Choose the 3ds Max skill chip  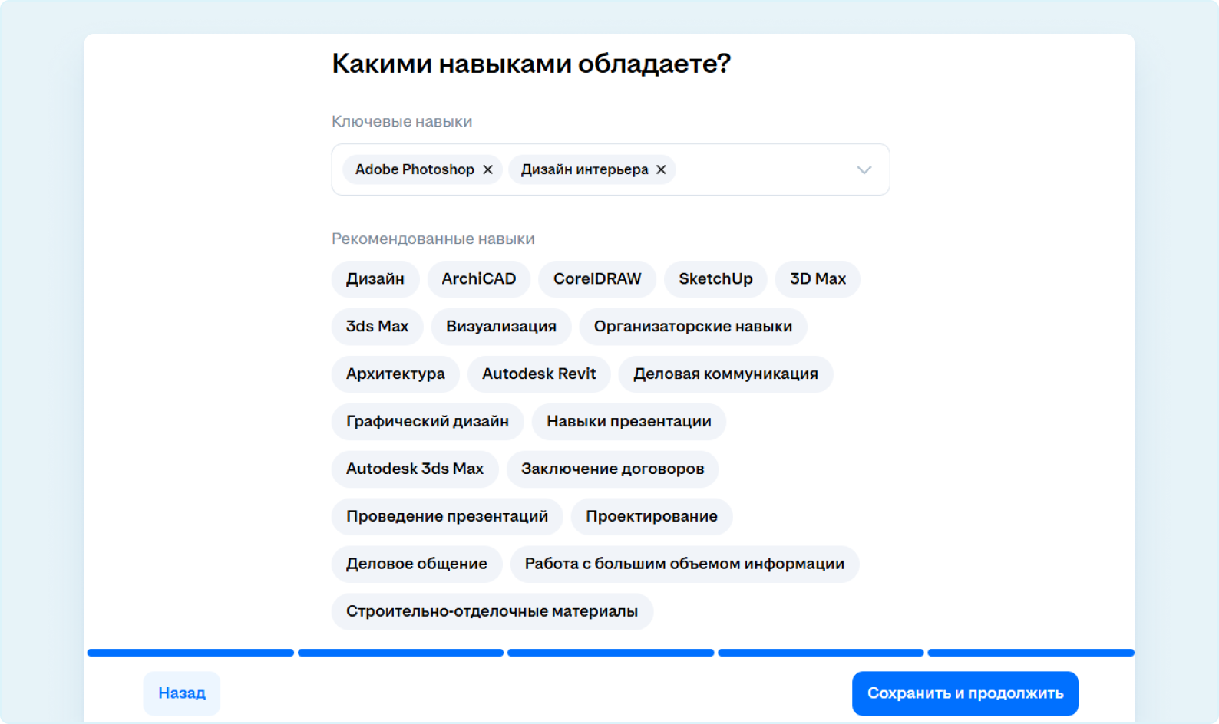[x=377, y=327]
